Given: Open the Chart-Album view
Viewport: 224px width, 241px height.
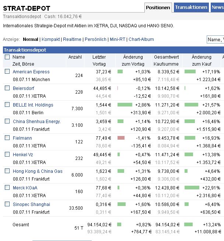Looking at the screenshot, I should point(141,39).
